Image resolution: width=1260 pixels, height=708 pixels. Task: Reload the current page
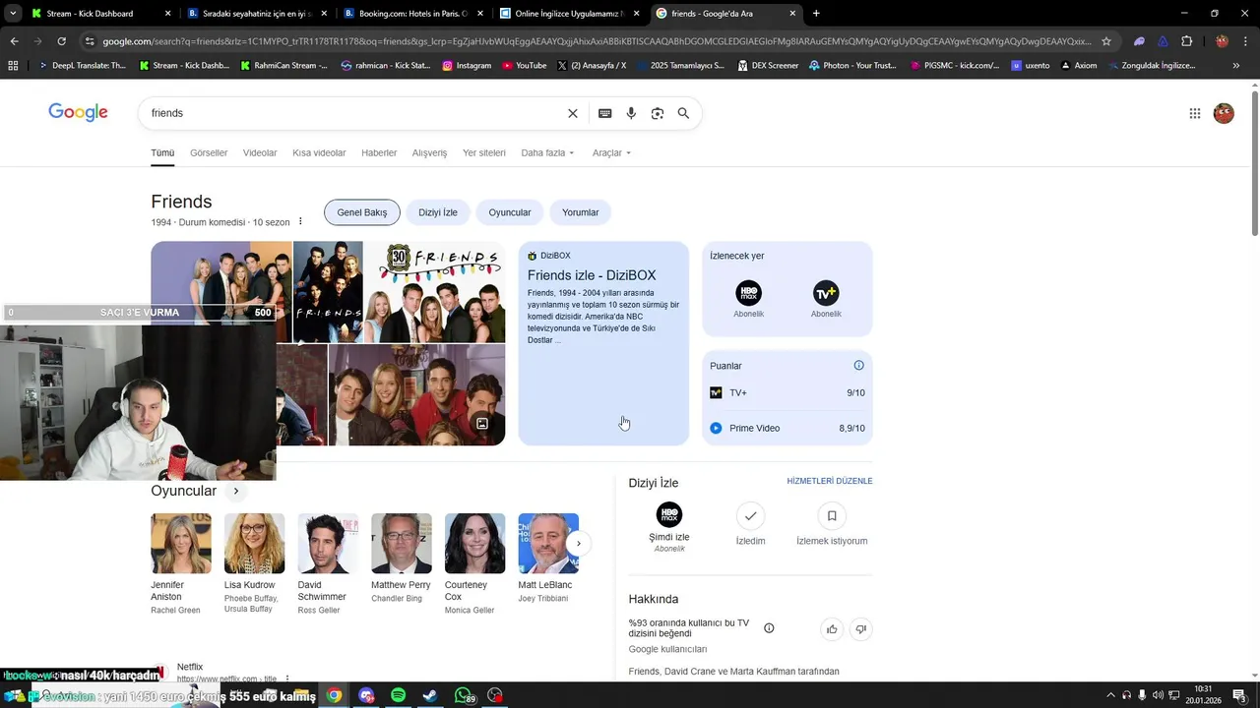coord(61,41)
